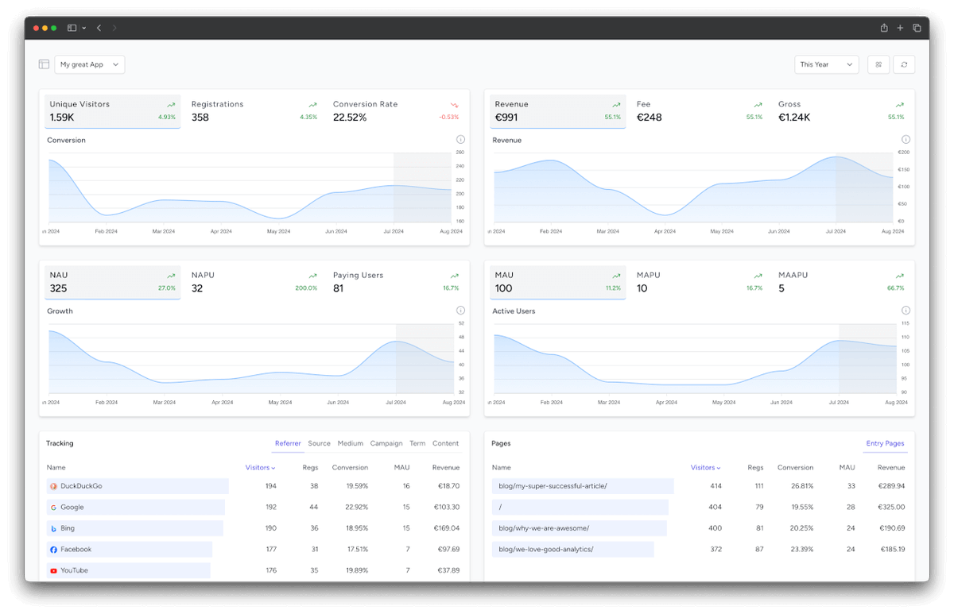
Task: Click the share icon in the browser toolbar
Action: 883,27
